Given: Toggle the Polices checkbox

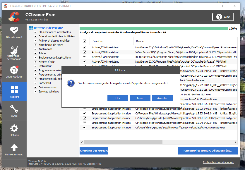Looking at the screenshot, I should [x=35, y=53].
